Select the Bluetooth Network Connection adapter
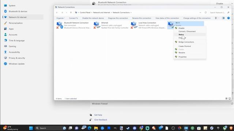 click(x=73, y=25)
